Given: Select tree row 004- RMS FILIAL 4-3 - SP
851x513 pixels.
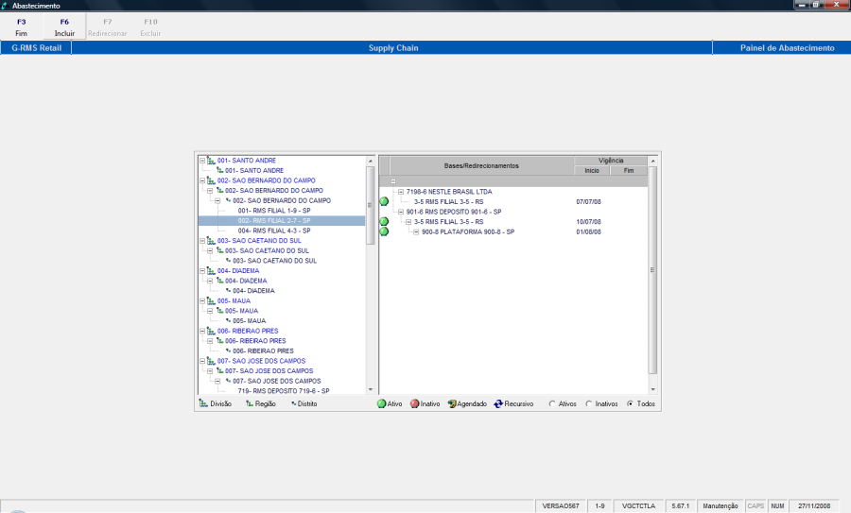Looking at the screenshot, I should pos(274,231).
